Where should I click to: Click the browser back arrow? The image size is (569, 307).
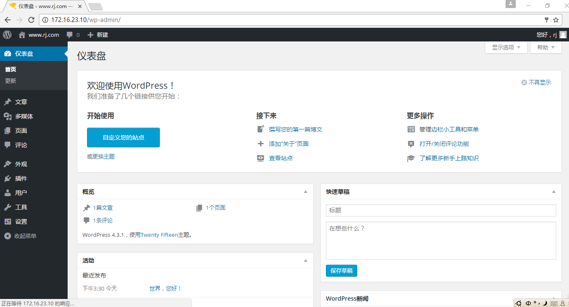click(x=8, y=20)
